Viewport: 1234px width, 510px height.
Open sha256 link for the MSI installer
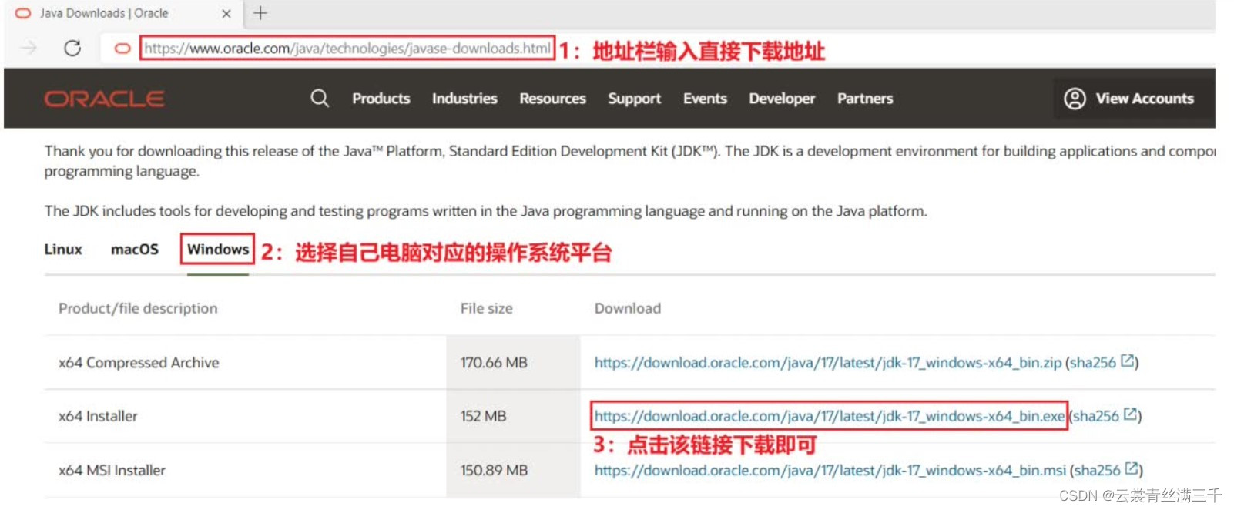pyautogui.click(x=1098, y=470)
